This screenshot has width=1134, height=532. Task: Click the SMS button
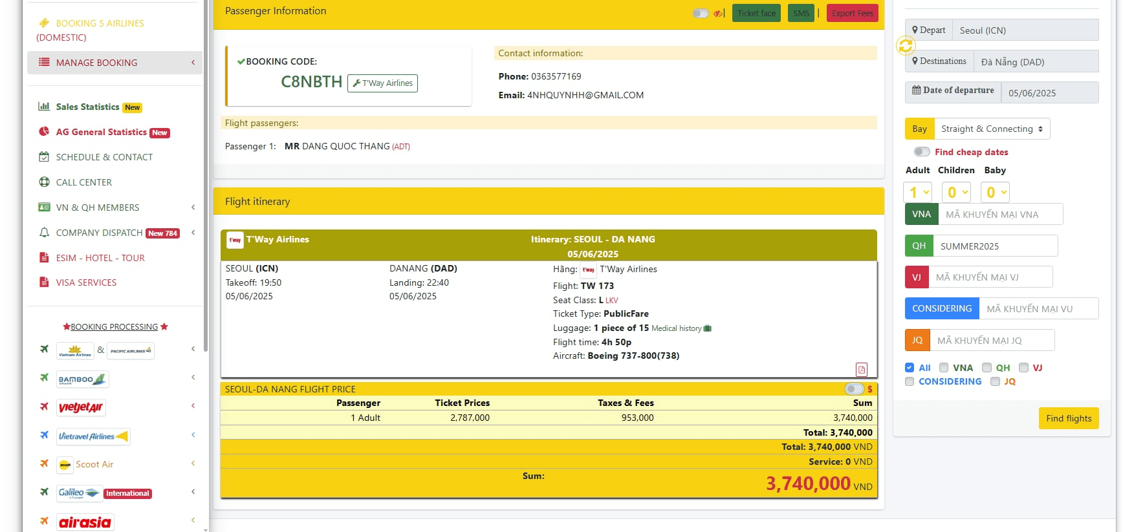point(801,13)
